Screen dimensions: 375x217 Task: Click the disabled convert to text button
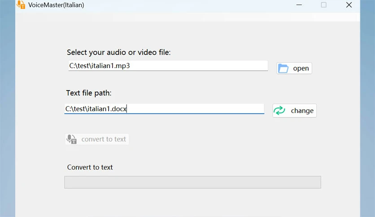click(96, 139)
